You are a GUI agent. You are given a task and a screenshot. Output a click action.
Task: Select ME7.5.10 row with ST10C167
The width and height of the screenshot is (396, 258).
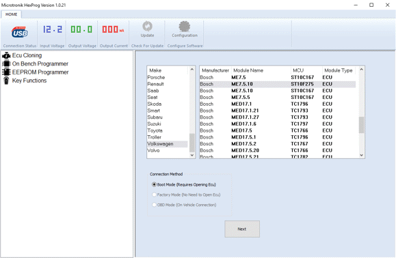pos(278,91)
